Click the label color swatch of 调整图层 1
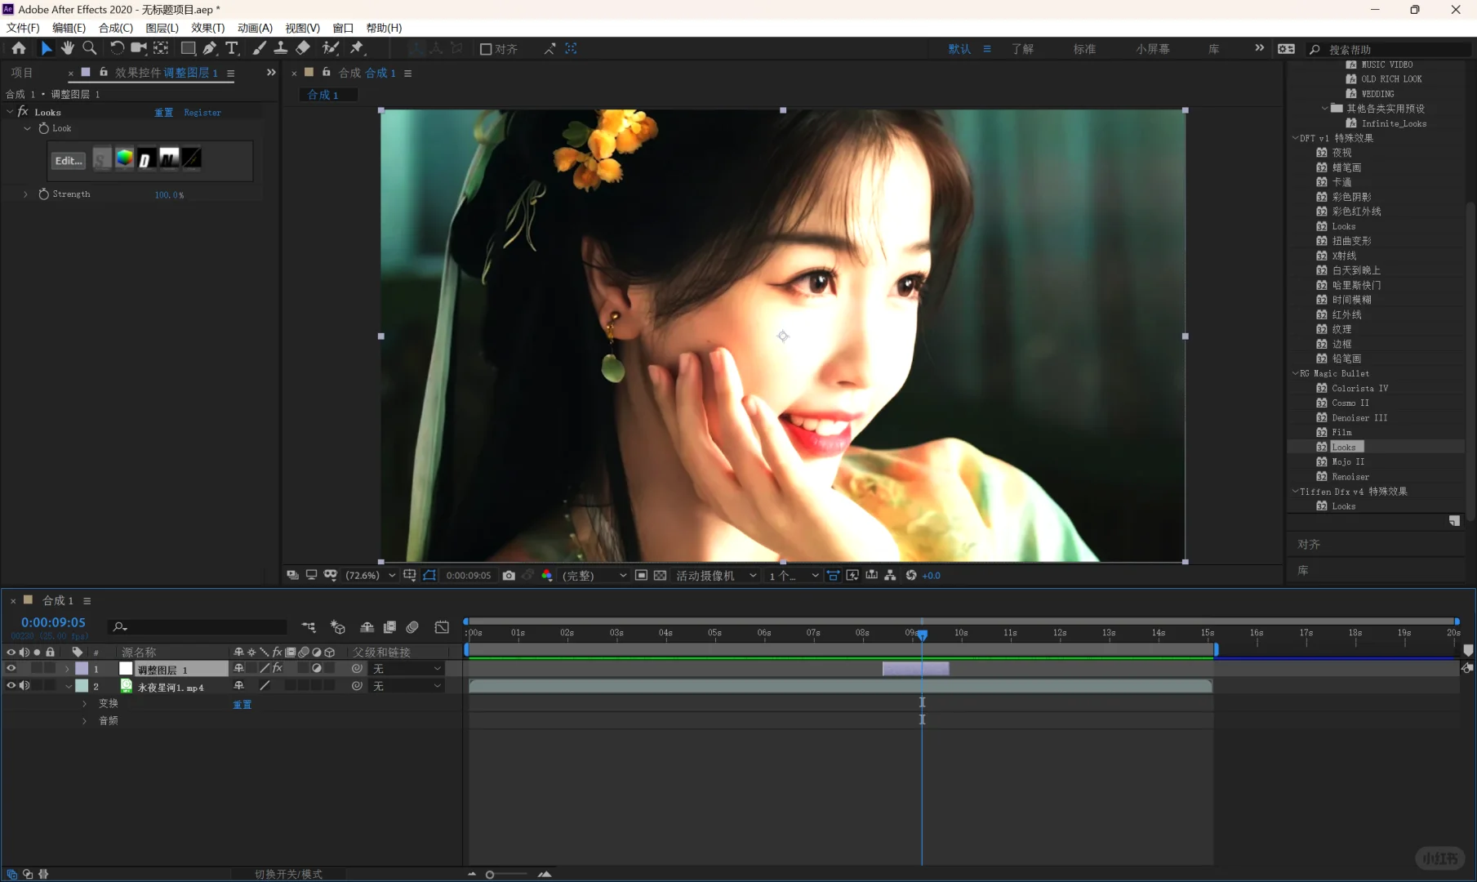Image resolution: width=1477 pixels, height=882 pixels. point(82,669)
